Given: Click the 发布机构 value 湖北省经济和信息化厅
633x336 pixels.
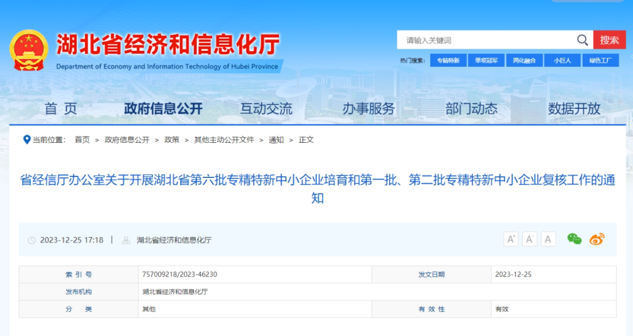Looking at the screenshot, I should 175,292.
